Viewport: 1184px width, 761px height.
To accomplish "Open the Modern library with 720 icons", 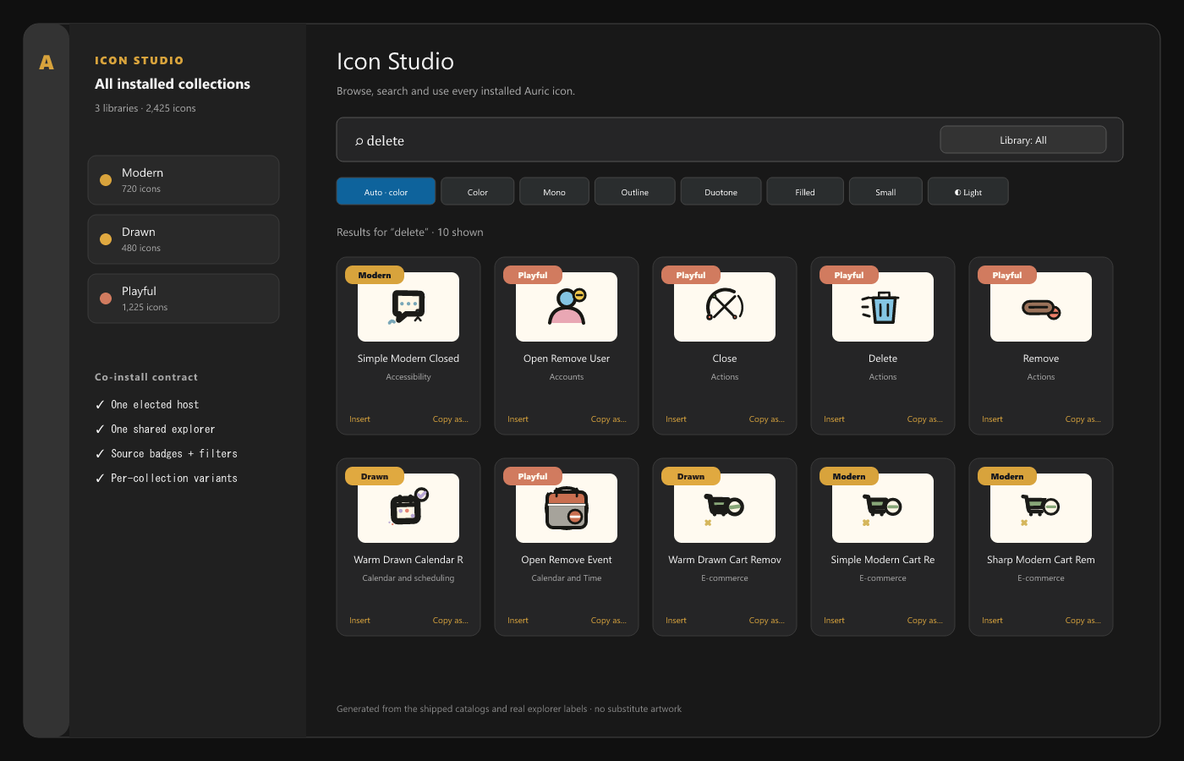I will (184, 180).
